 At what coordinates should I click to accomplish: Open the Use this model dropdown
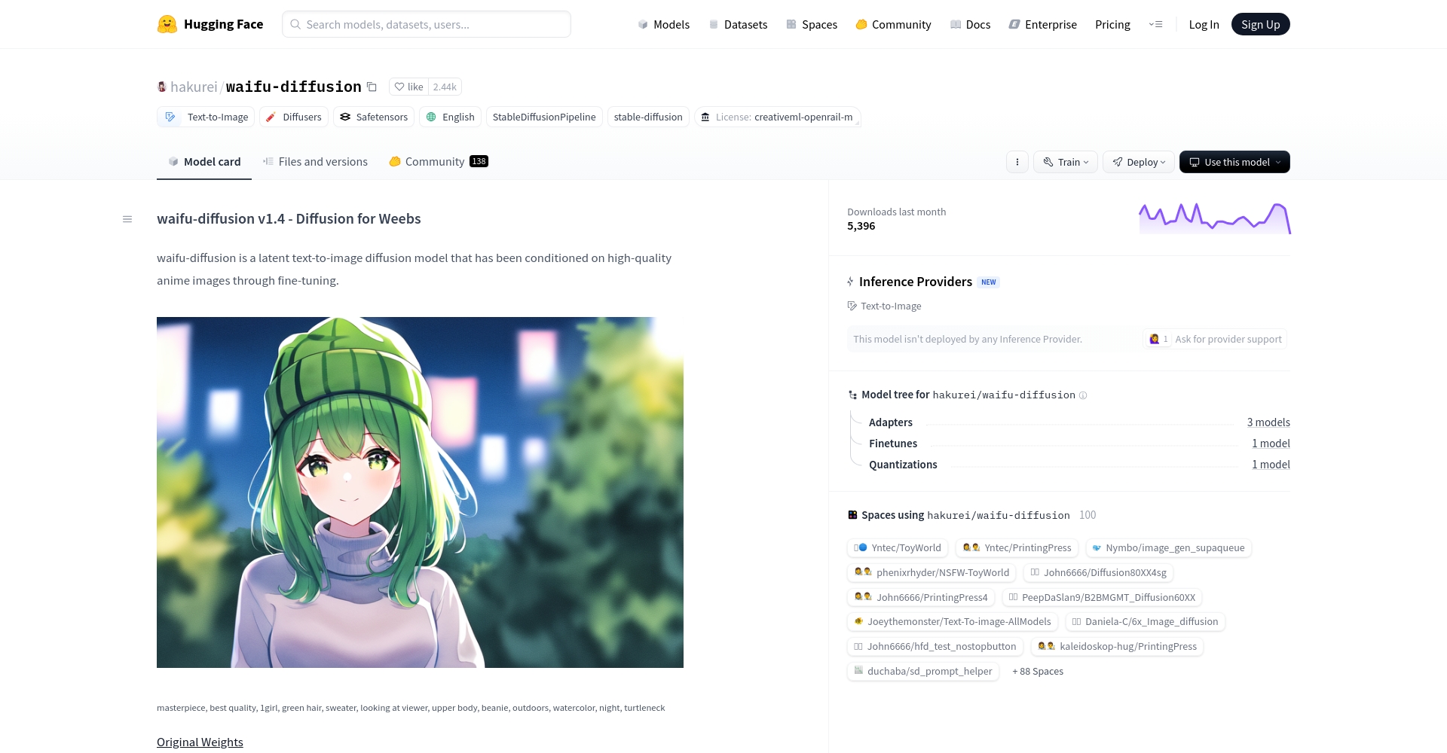[x=1234, y=162]
